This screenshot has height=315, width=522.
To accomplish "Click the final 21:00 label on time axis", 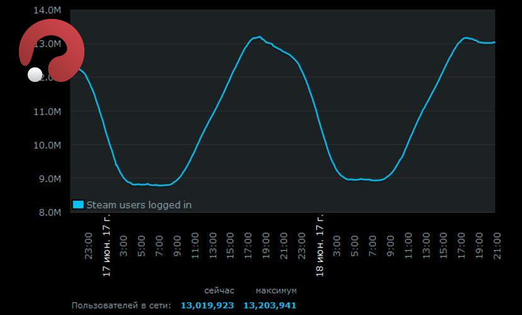I will [x=496, y=245].
